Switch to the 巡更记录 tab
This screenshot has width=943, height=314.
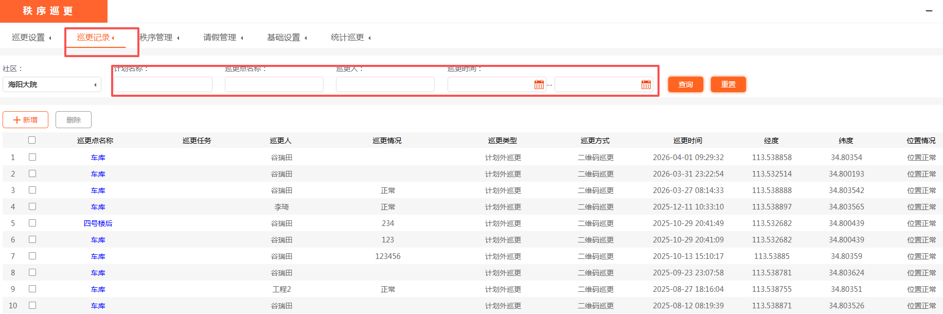tap(95, 38)
